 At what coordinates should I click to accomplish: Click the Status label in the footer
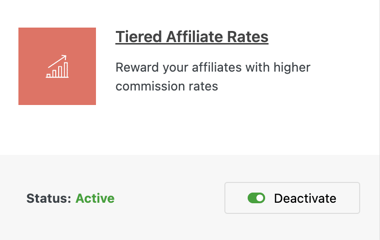point(48,198)
